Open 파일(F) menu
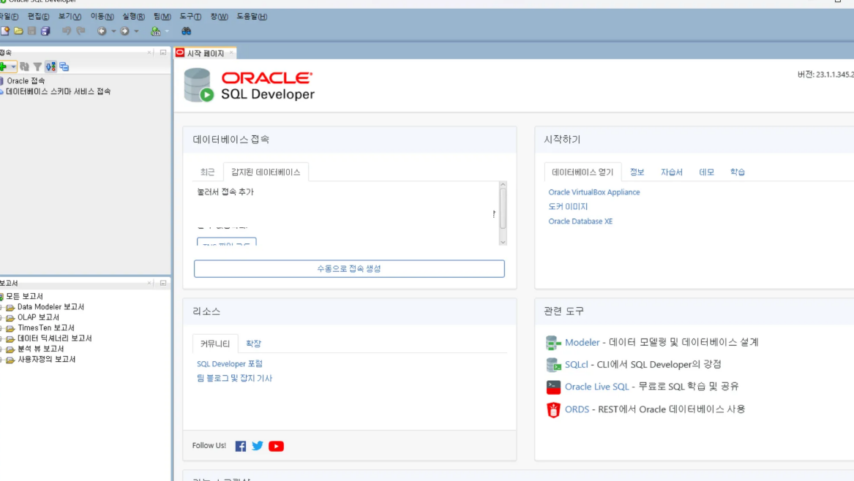Viewport: 854px width, 481px height. click(9, 16)
